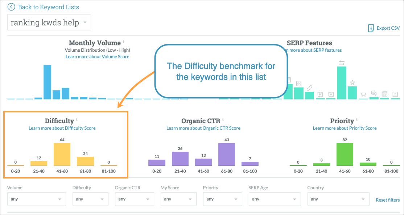The height and width of the screenshot is (215, 404).
Task: Open the 'ranking kwds help' list dropdown
Action: click(49, 23)
